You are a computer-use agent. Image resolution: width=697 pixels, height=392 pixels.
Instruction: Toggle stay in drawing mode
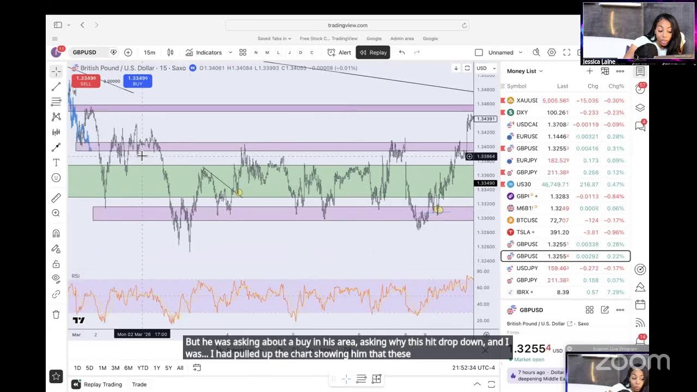tap(56, 249)
